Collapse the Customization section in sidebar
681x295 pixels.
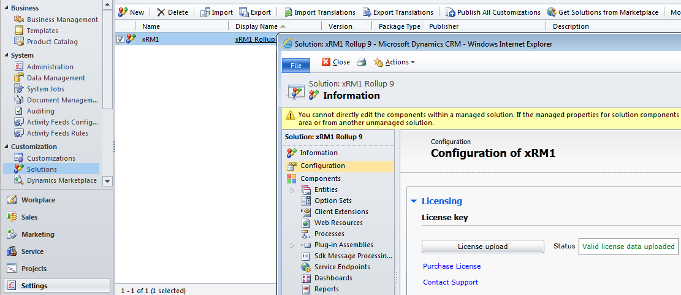7,147
